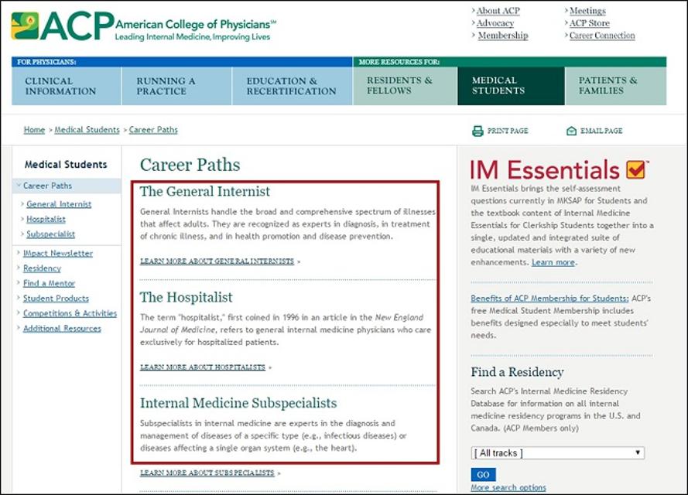688x495 pixels.
Task: Click the Home breadcrumb link
Action: click(x=34, y=130)
